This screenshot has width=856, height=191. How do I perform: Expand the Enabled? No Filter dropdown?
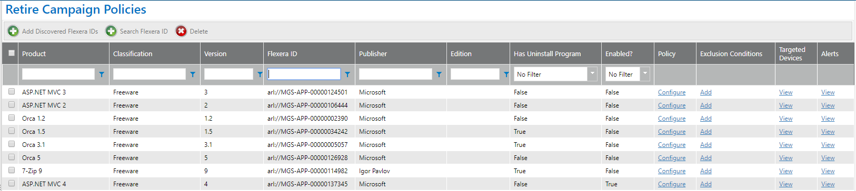pyautogui.click(x=645, y=74)
